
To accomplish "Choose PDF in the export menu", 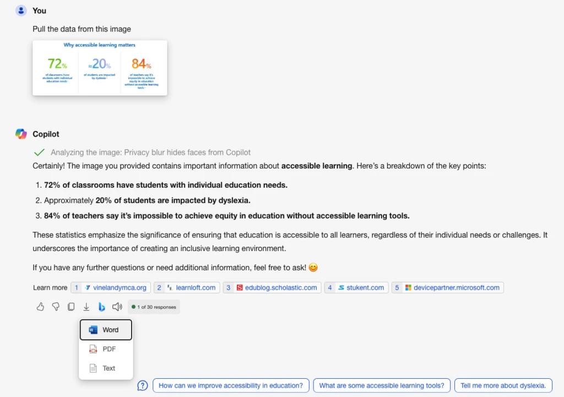I will 106,349.
